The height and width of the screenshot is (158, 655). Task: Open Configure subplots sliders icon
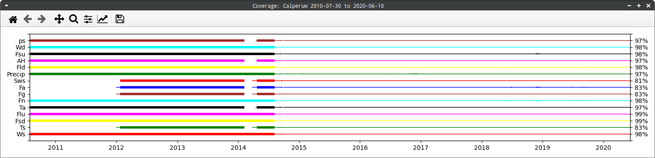click(88, 19)
